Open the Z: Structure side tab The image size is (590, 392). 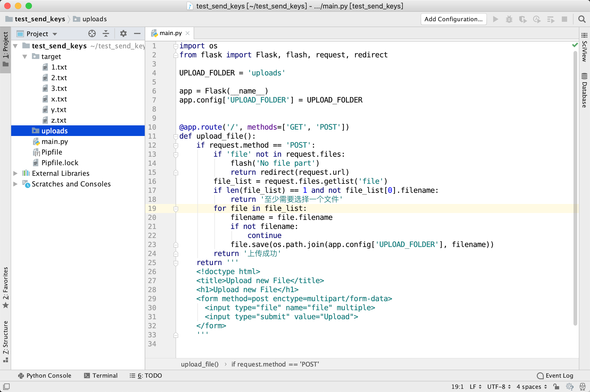5,341
